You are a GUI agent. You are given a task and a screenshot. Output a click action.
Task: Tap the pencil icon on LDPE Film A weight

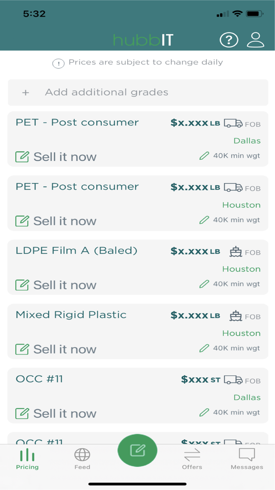(x=204, y=284)
